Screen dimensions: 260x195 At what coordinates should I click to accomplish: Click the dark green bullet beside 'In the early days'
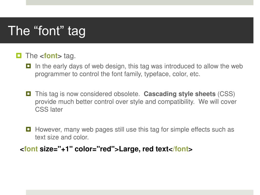coord(28,66)
